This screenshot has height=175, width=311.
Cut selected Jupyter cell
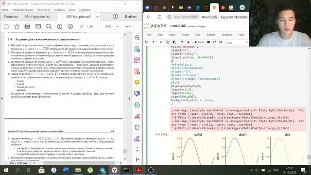pos(161,42)
